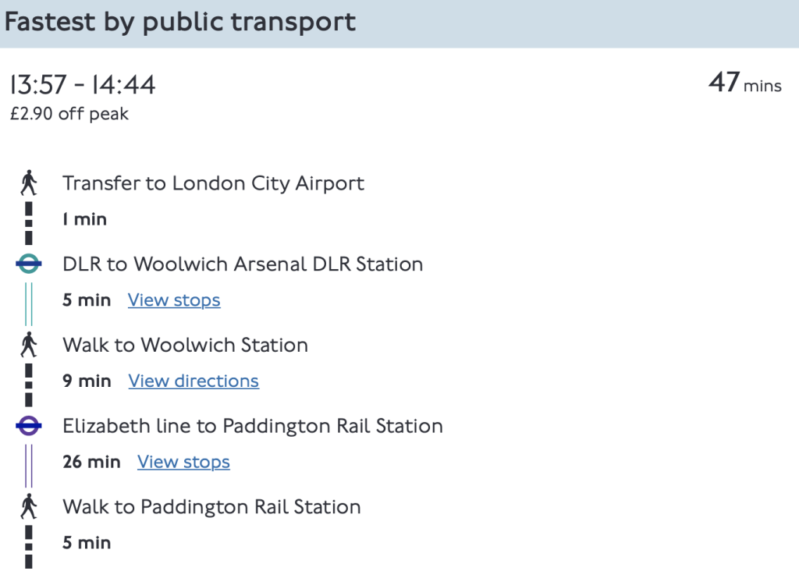This screenshot has height=578, width=799.
Task: Click the walking icon beside Walk to Woolwich Station
Action: coord(29,345)
